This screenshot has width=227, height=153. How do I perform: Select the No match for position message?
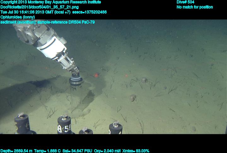[195, 7]
